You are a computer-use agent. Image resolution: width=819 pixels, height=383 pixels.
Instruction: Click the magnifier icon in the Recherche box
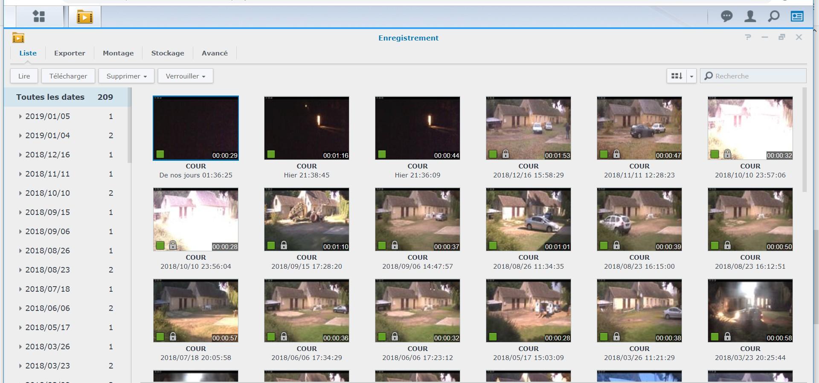(709, 76)
